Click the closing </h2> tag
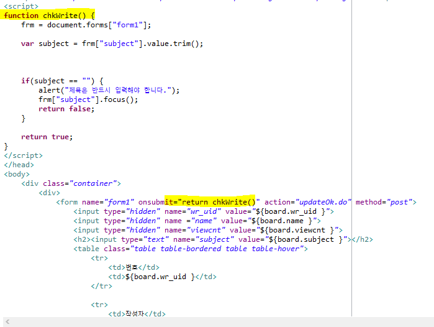This screenshot has width=434, height=327. tap(363, 239)
